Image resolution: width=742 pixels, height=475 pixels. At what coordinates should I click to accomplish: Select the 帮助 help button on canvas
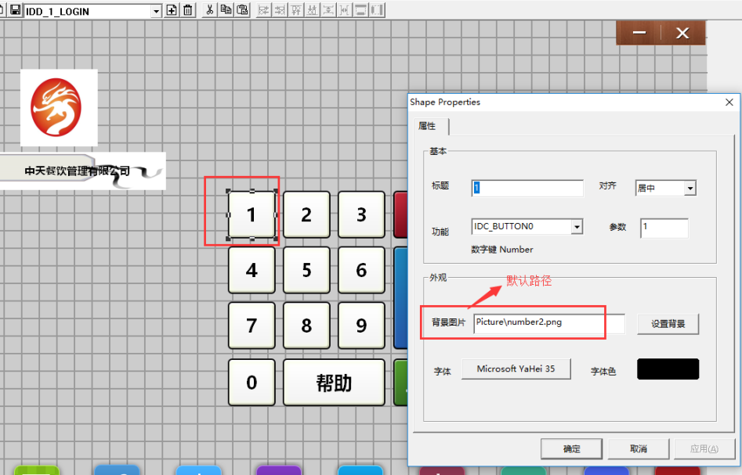tap(334, 383)
